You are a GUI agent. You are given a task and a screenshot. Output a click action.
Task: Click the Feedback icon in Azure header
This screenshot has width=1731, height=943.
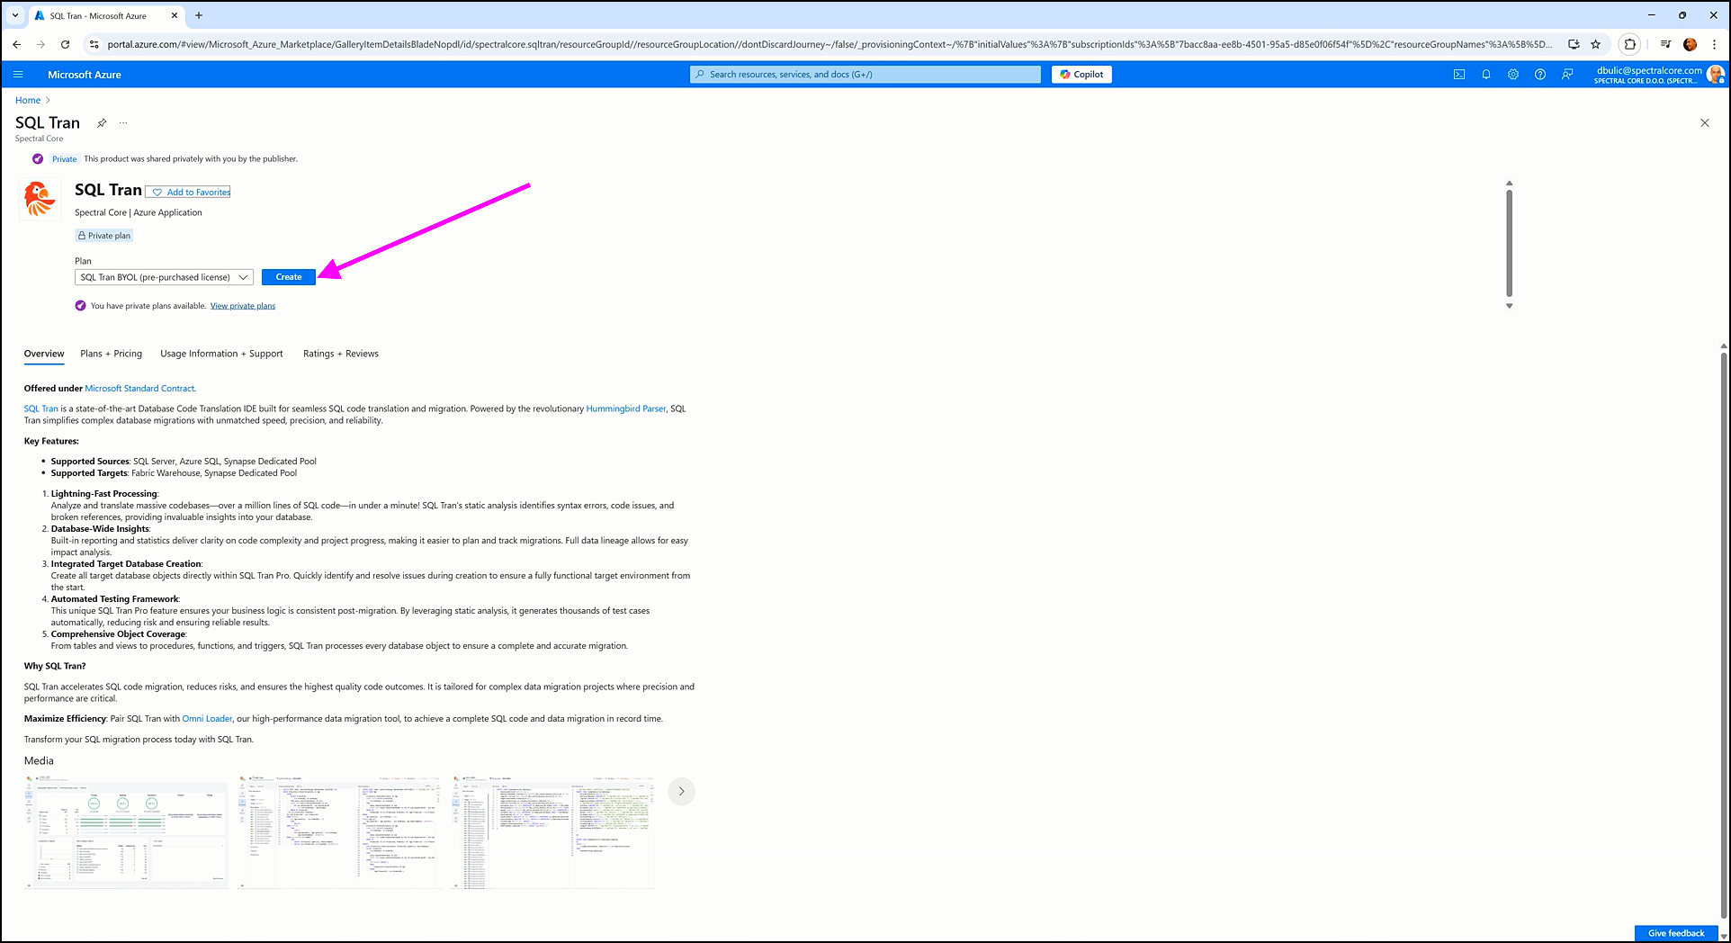pyautogui.click(x=1567, y=75)
